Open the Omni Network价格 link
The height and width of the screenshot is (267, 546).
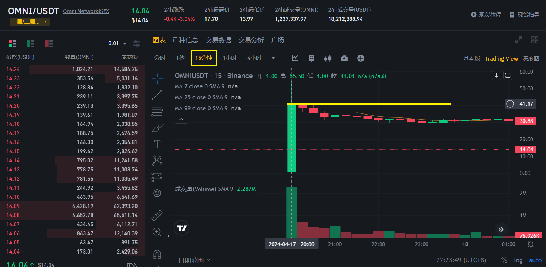(86, 11)
